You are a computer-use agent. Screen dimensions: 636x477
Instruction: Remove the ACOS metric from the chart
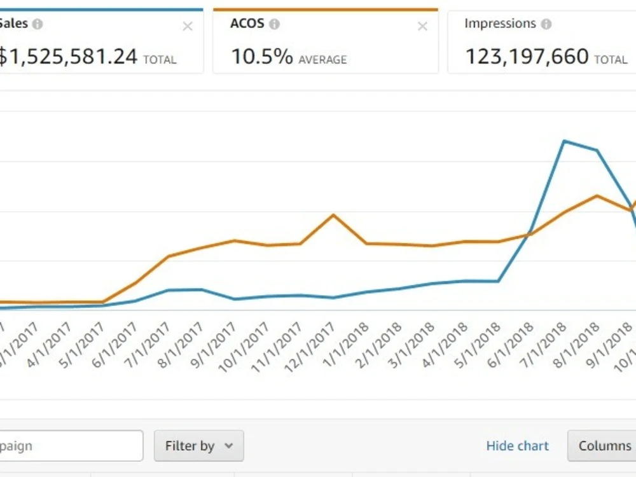click(x=422, y=26)
